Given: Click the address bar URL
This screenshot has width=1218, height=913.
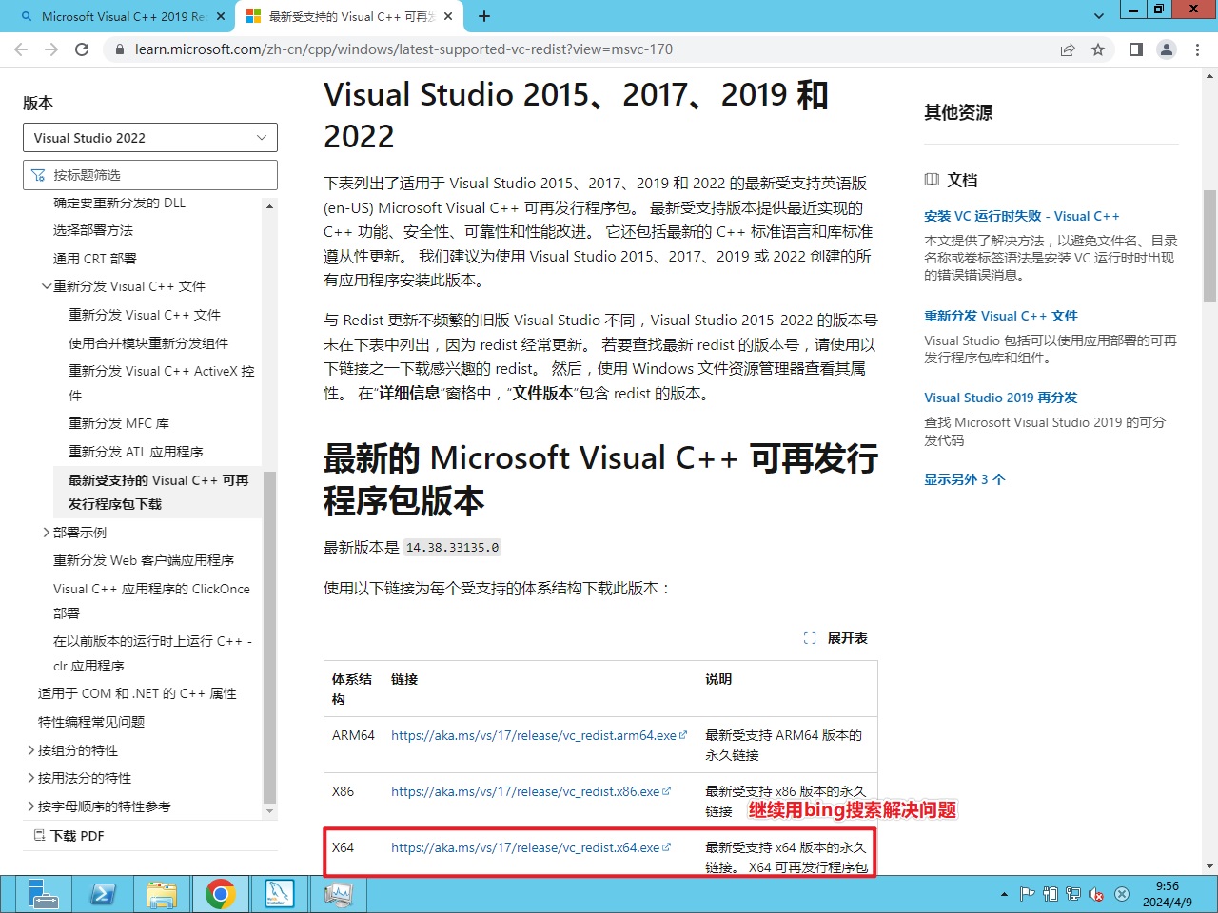Looking at the screenshot, I should [x=403, y=49].
